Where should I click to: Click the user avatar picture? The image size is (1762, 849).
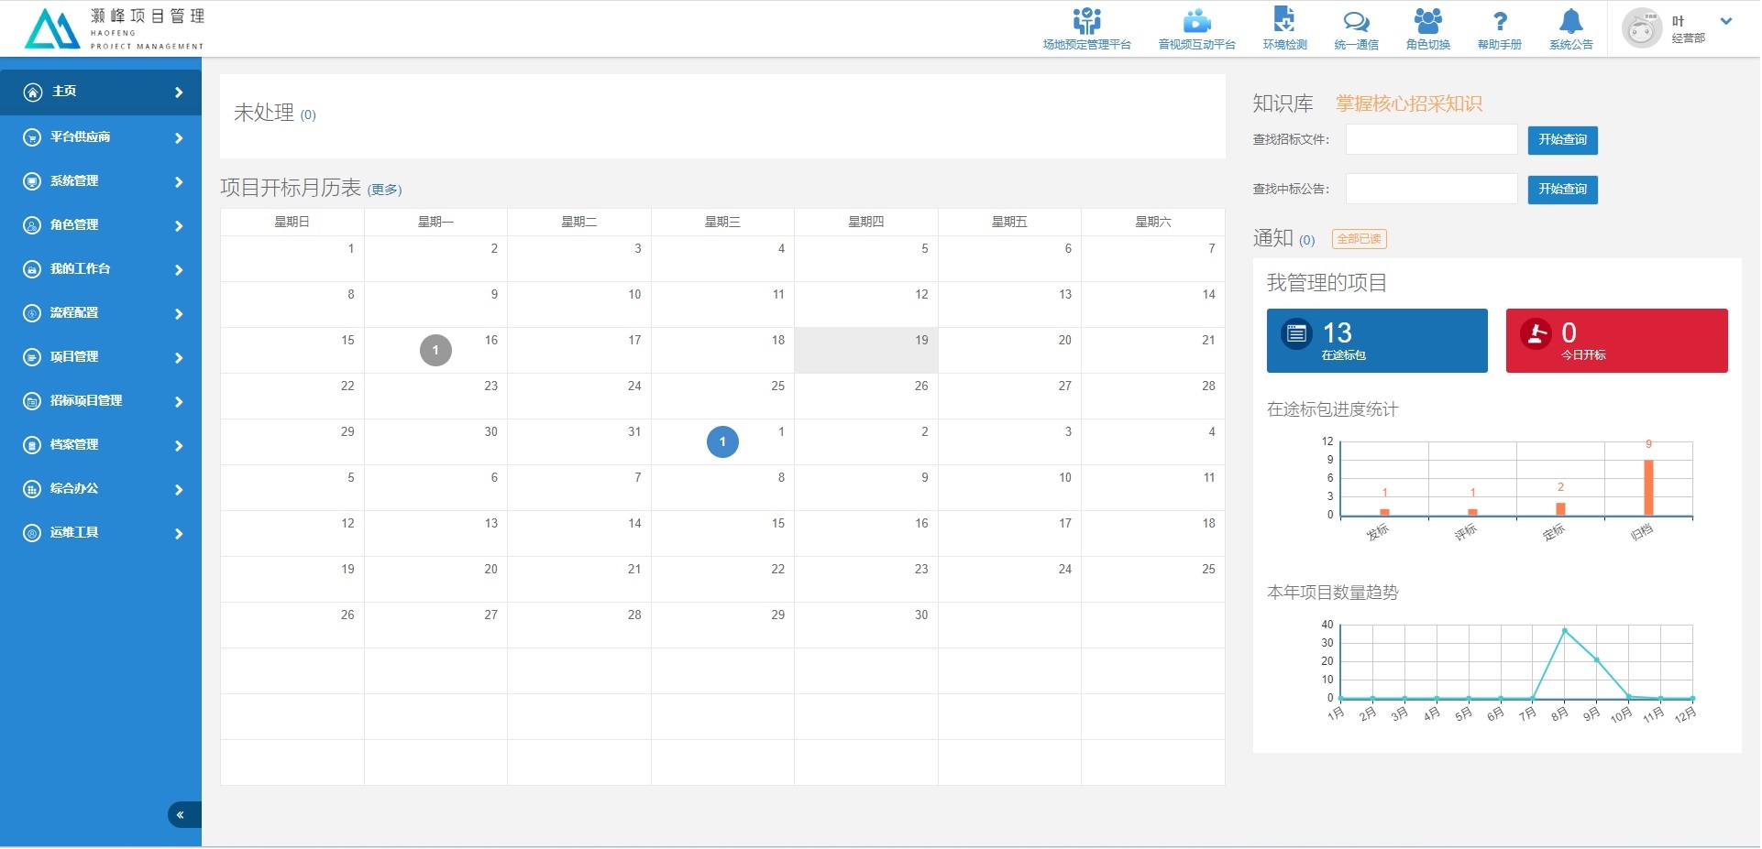(x=1641, y=28)
